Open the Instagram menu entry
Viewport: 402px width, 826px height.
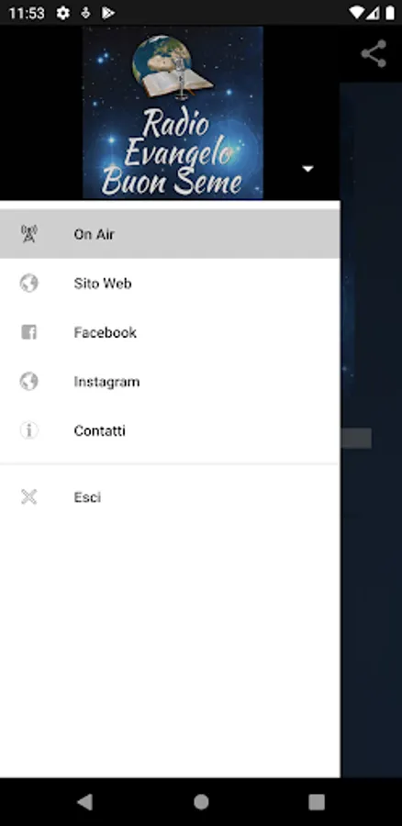coord(170,381)
